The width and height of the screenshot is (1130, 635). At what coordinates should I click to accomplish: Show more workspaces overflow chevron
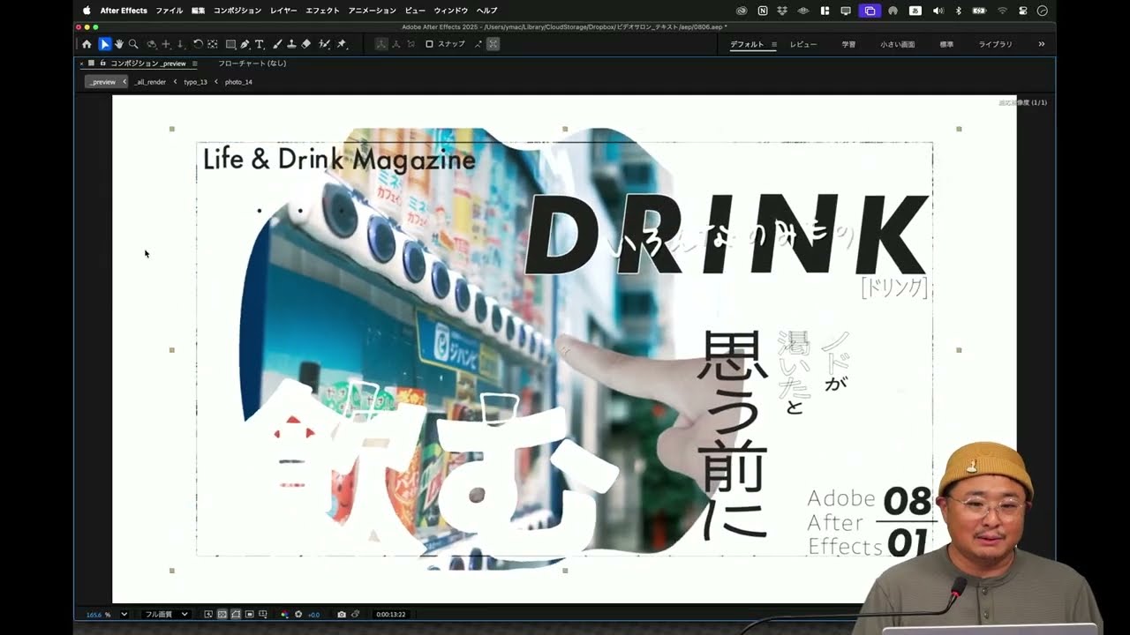(x=1042, y=44)
